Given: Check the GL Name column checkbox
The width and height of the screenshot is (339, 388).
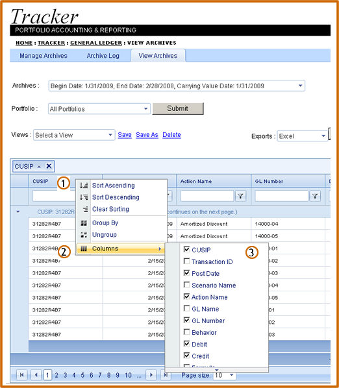Looking at the screenshot, I should (x=187, y=308).
